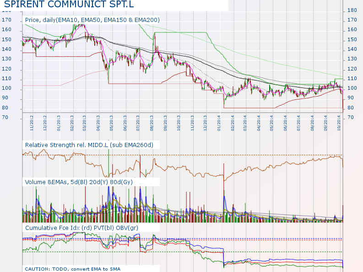This screenshot has width=363, height=272.
Task: Select the 07/2013 date axis label
Action: click(x=138, y=123)
